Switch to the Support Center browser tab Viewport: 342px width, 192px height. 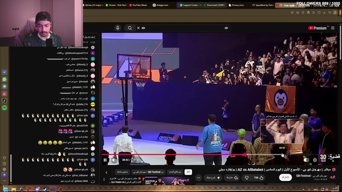pyautogui.click(x=191, y=5)
